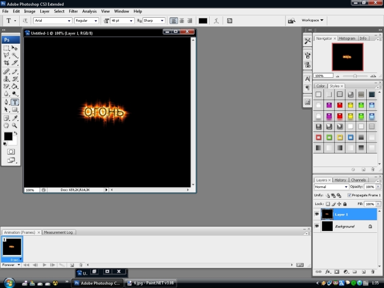The width and height of the screenshot is (384, 288).
Task: Switch to the Channels tab
Action: 358,180
